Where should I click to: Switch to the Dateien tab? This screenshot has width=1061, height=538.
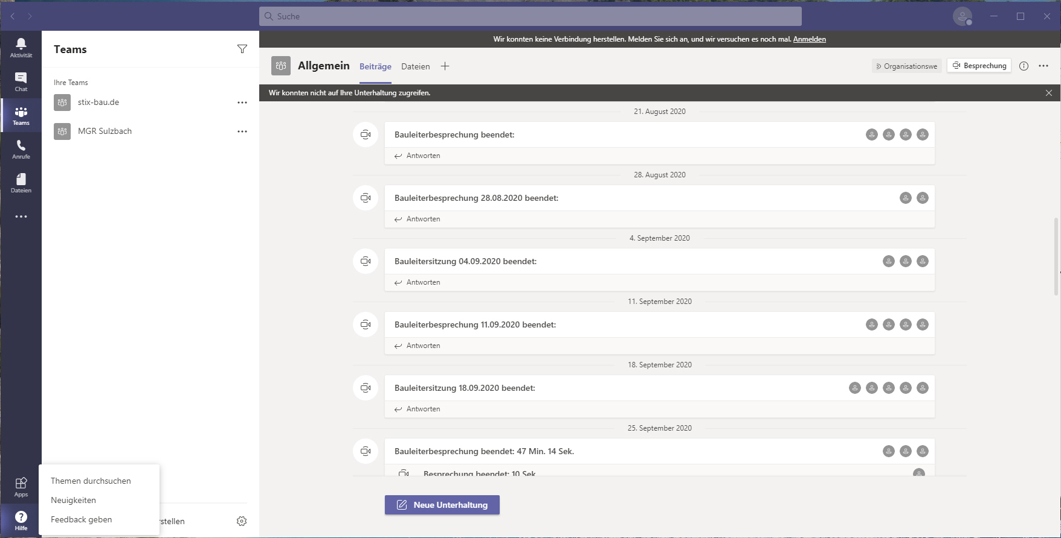[x=416, y=66]
